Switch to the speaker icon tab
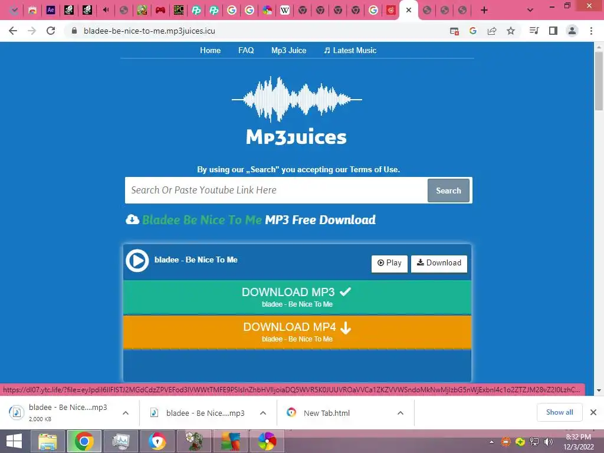The width and height of the screenshot is (604, 453). [106, 11]
